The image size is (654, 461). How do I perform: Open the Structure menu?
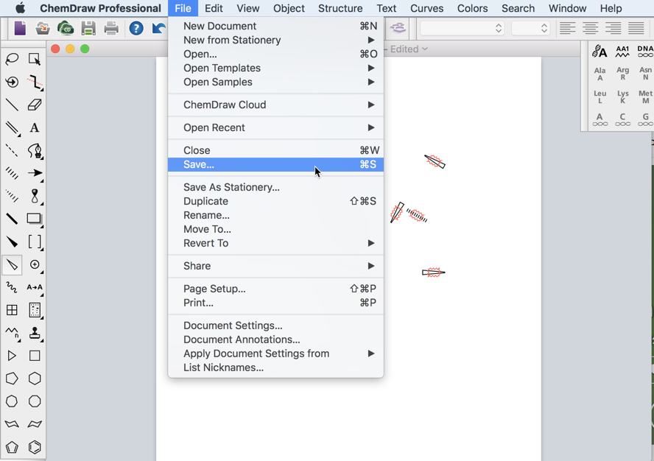click(340, 8)
